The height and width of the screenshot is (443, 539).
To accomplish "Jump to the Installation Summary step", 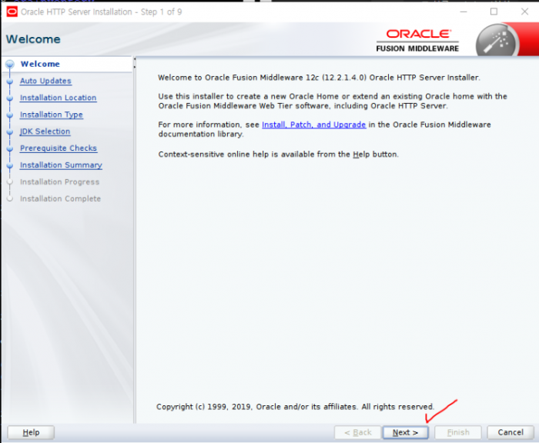I will pos(61,165).
